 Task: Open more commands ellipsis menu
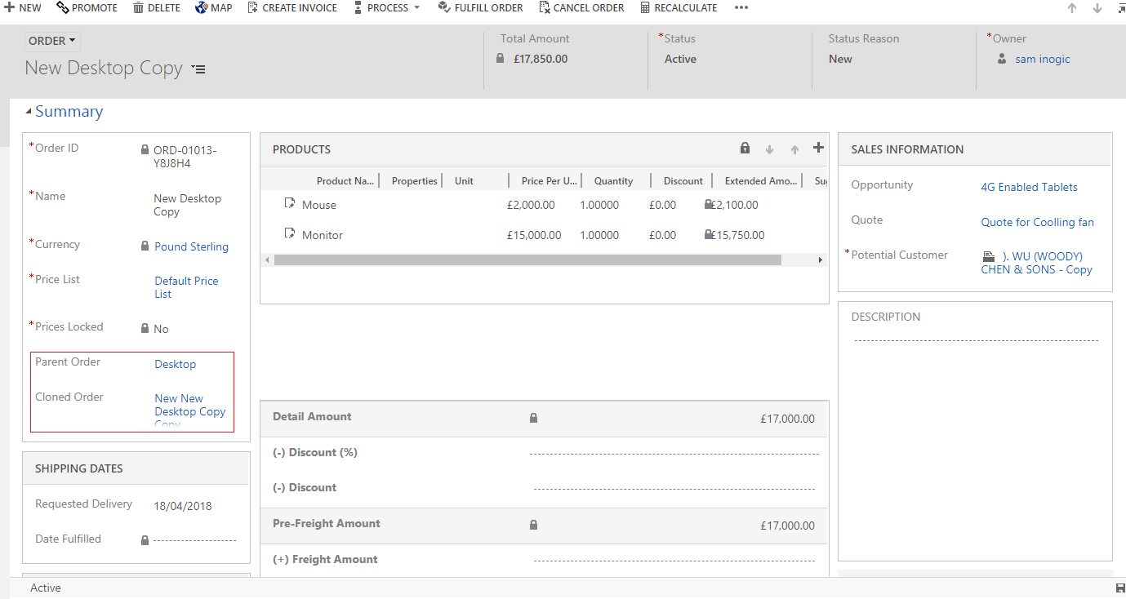(741, 7)
